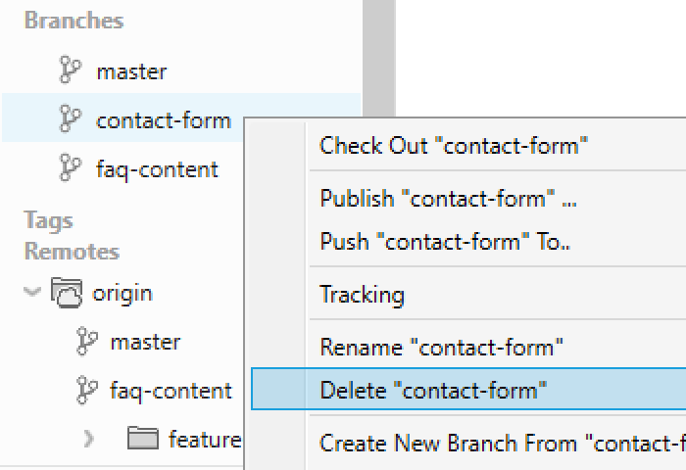
Task: Click the feature folder icon
Action: pos(143,439)
